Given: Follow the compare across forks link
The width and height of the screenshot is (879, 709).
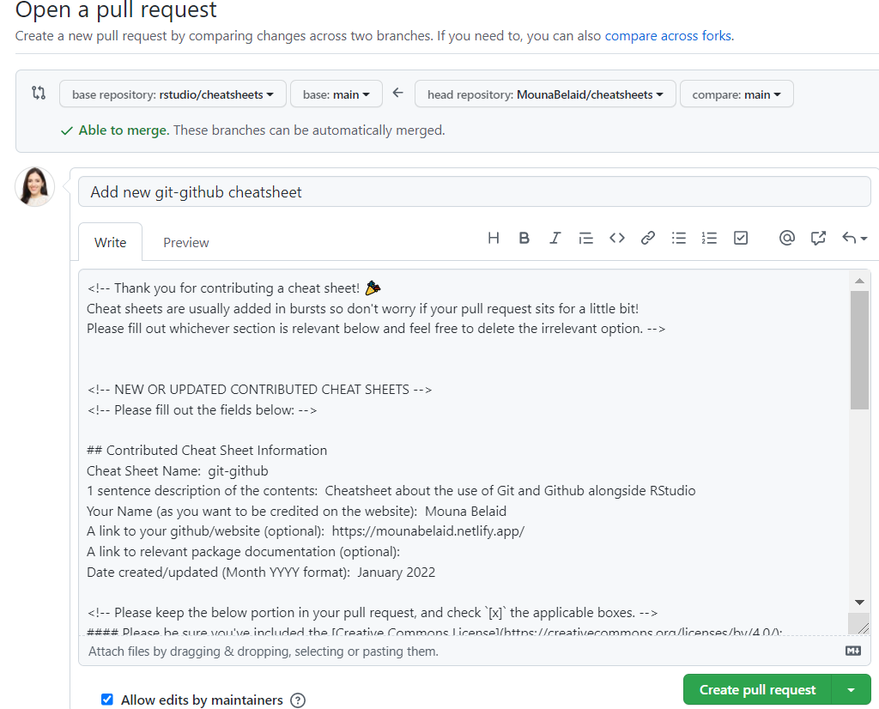Looking at the screenshot, I should pos(668,36).
